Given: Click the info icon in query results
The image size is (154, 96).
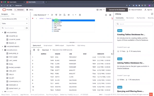Looking at the screenshot, I should [x=38, y=50].
